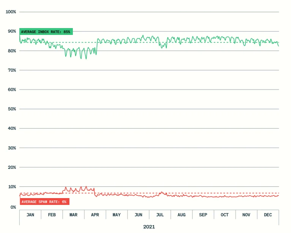Pick MAR on the month axis

(x=74, y=215)
